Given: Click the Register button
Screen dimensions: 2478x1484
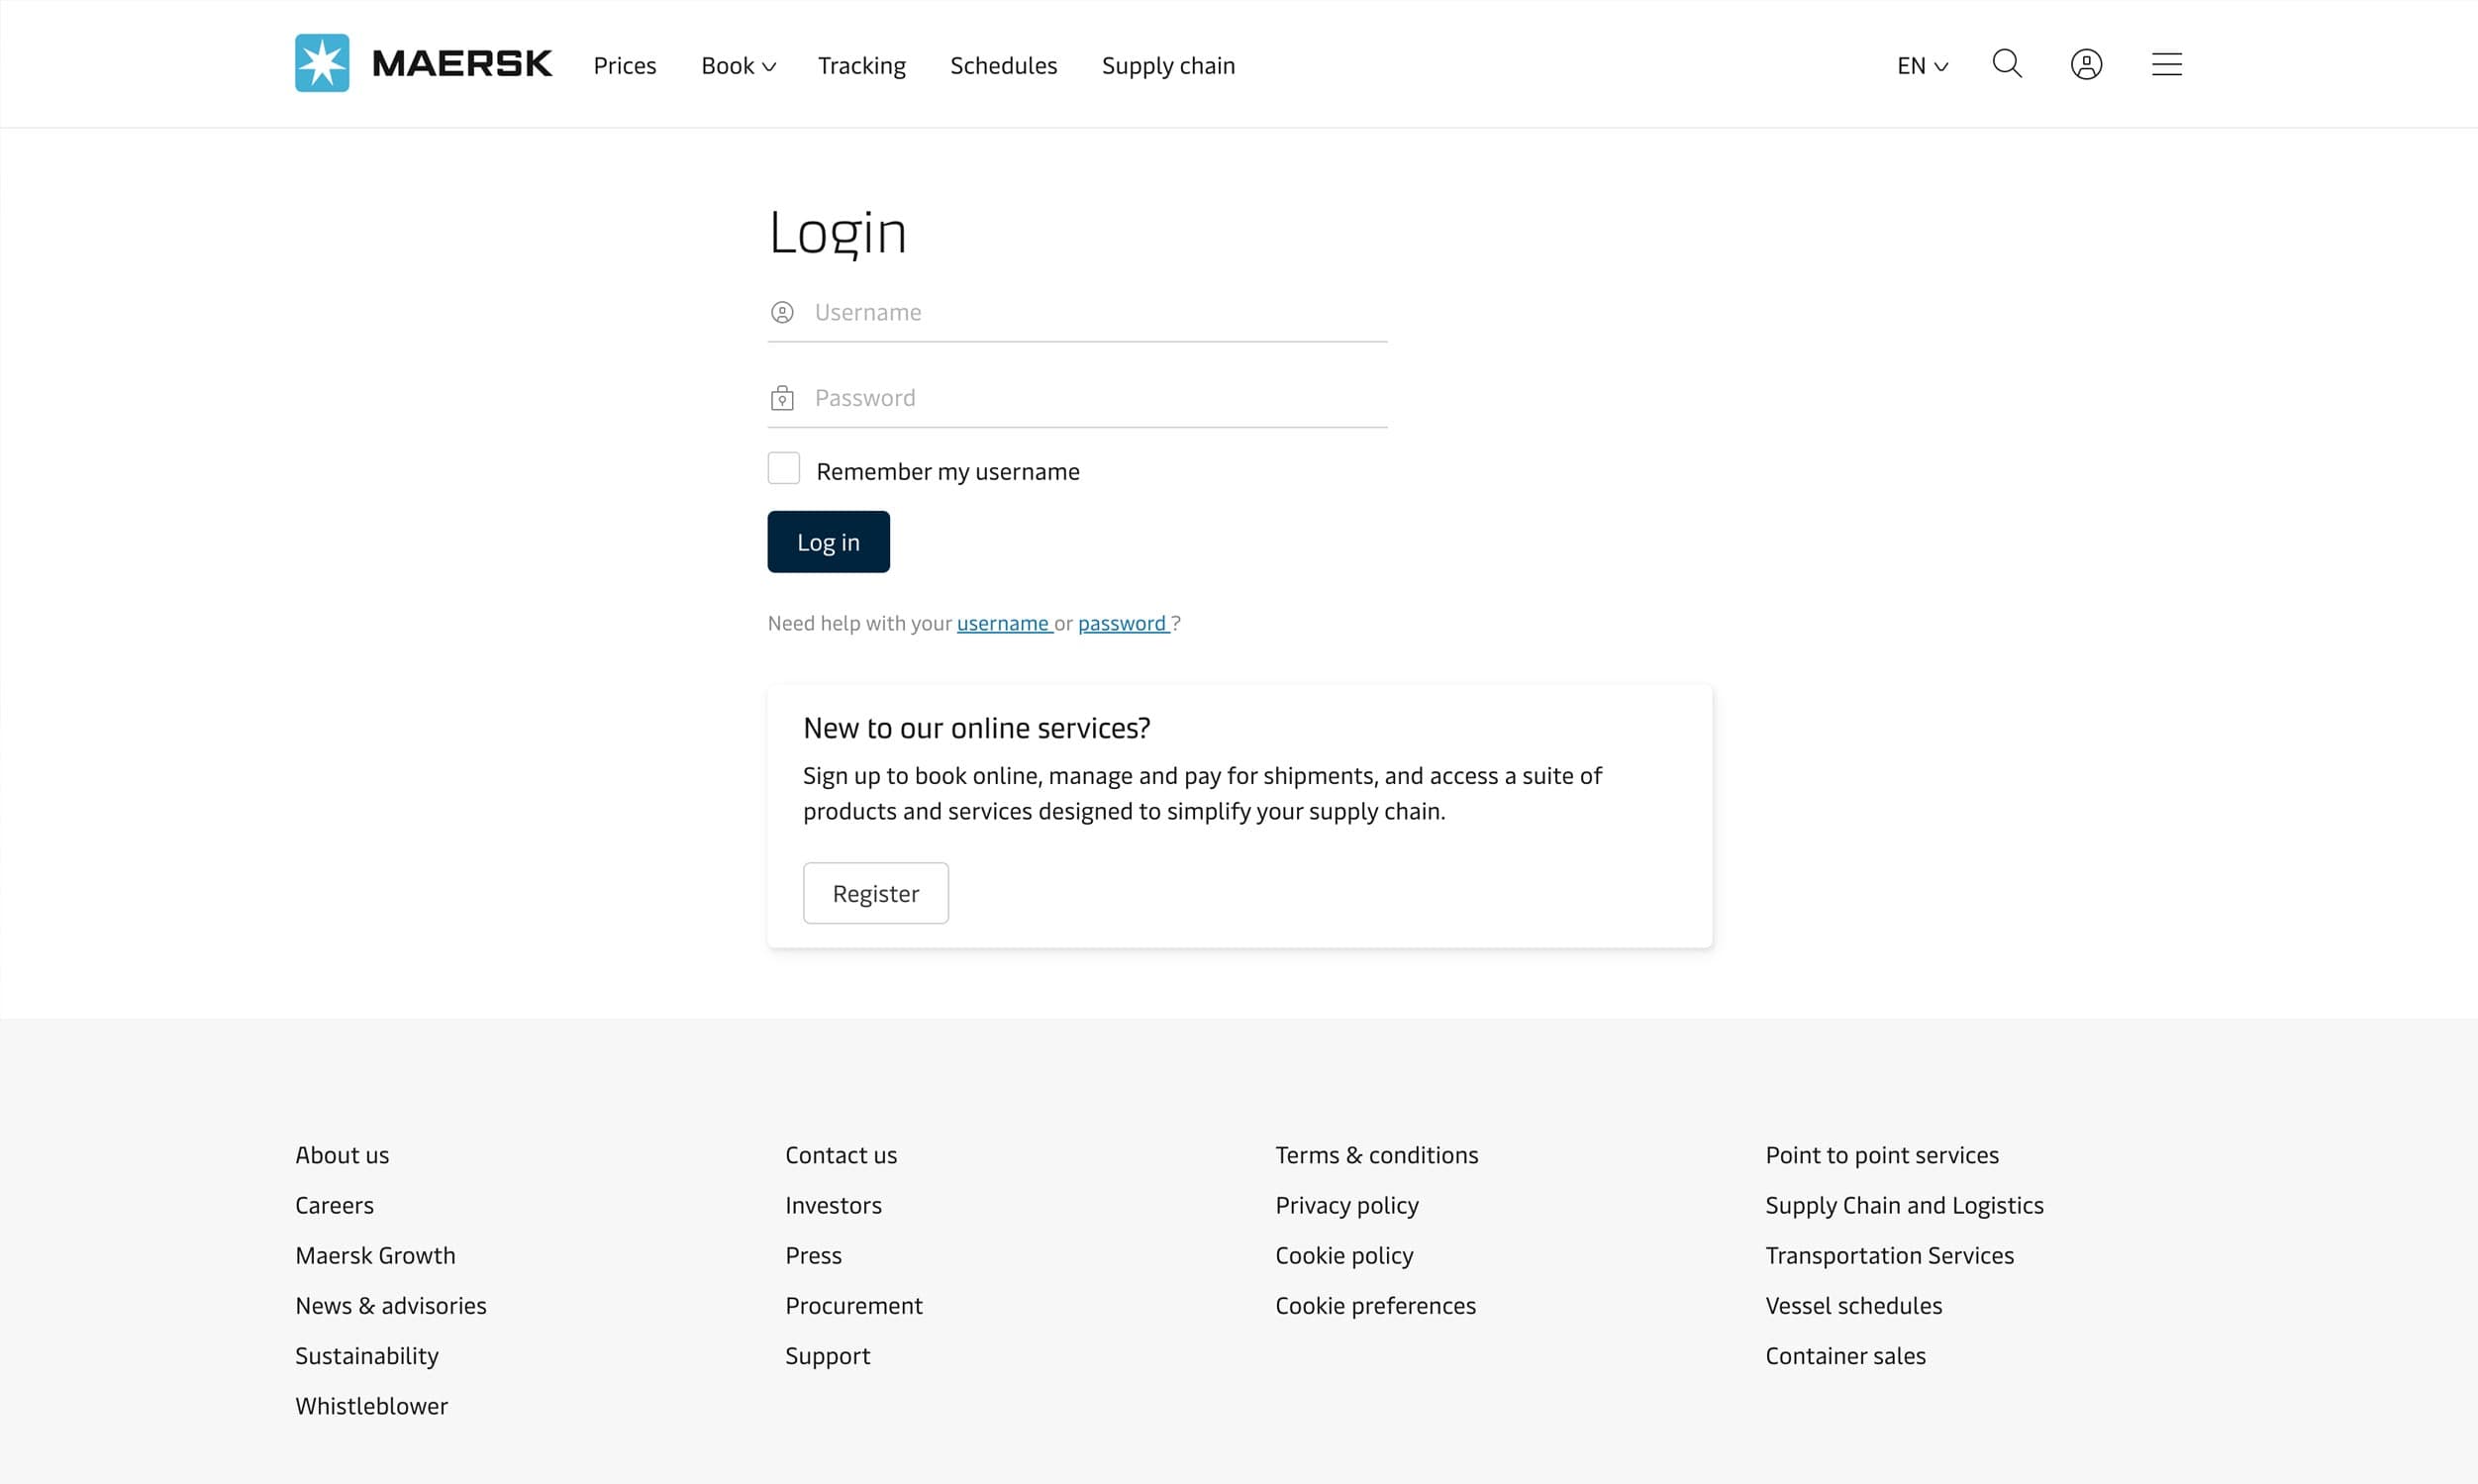Looking at the screenshot, I should (875, 893).
